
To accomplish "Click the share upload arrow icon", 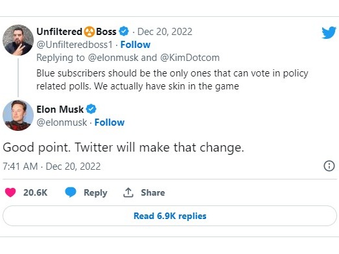I will (128, 192).
